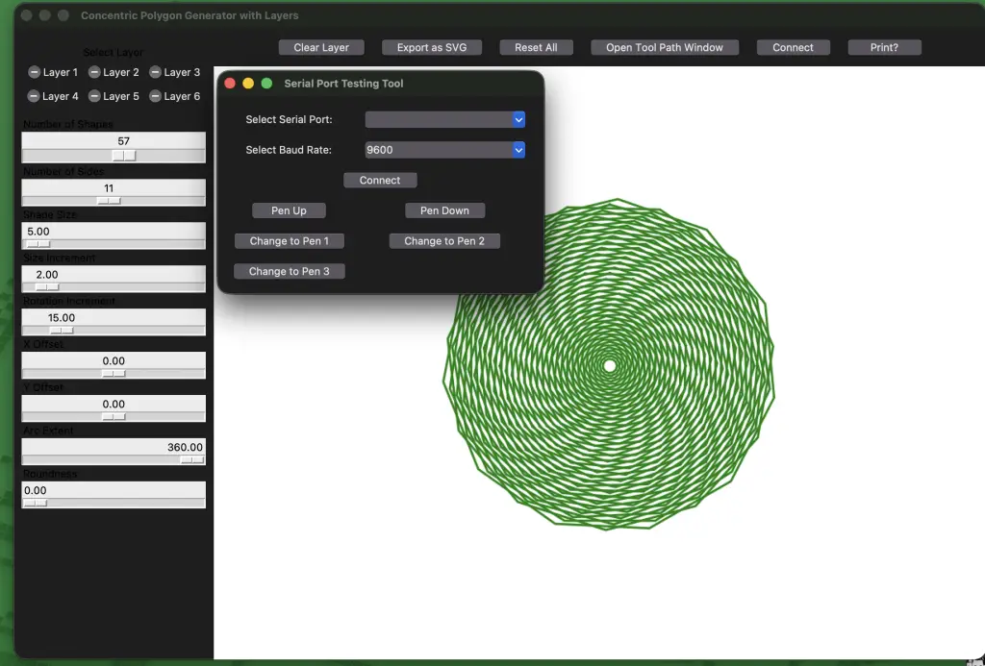Click Change to Pen 3
This screenshot has height=666, width=985.
point(289,271)
